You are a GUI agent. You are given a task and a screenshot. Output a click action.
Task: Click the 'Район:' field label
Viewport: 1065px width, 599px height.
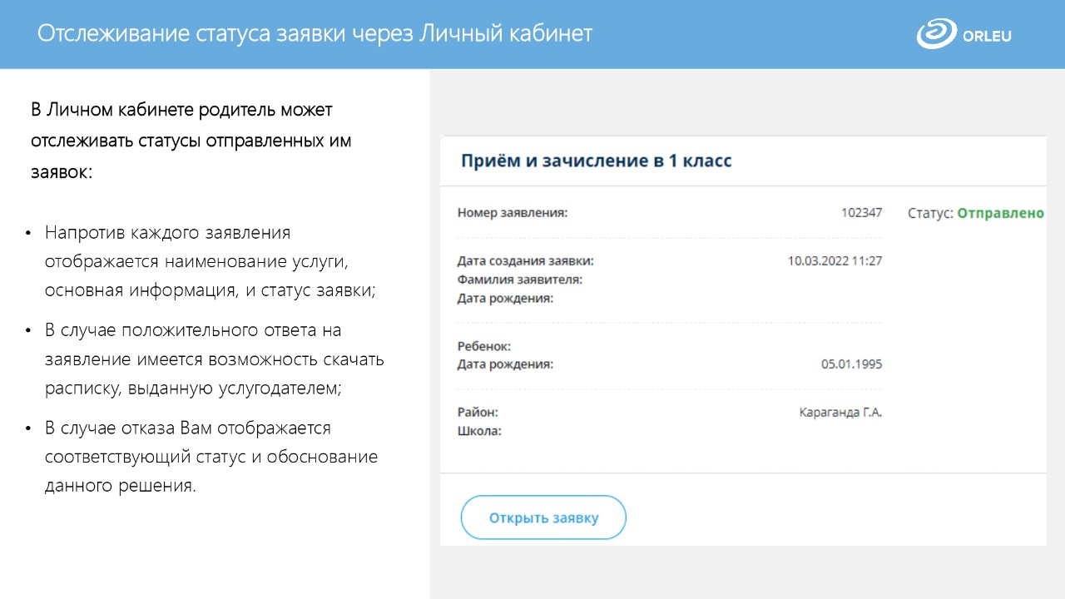tap(478, 413)
